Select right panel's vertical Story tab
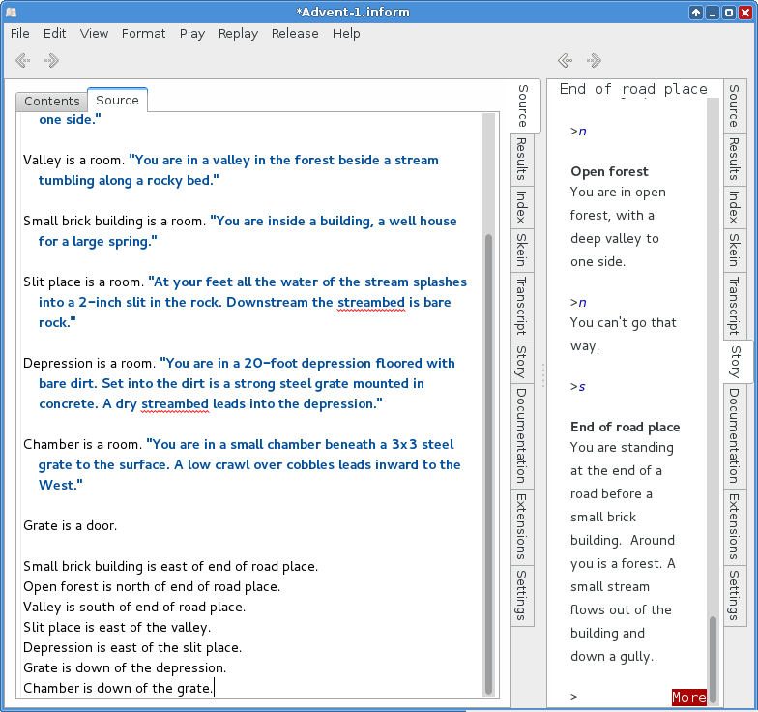 [x=737, y=362]
